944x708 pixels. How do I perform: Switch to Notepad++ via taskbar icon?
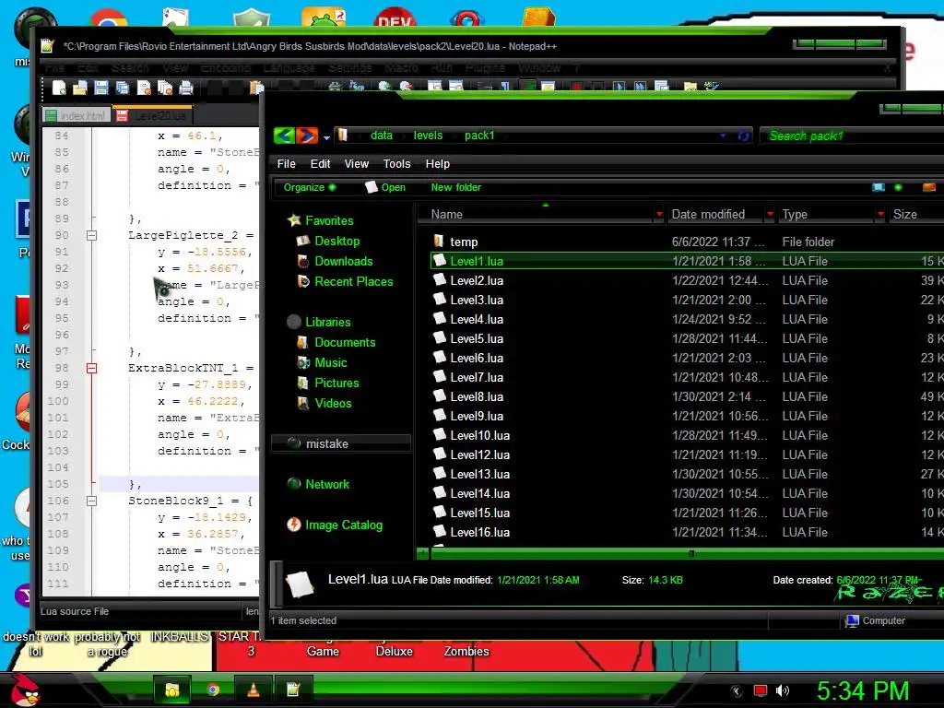[293, 690]
